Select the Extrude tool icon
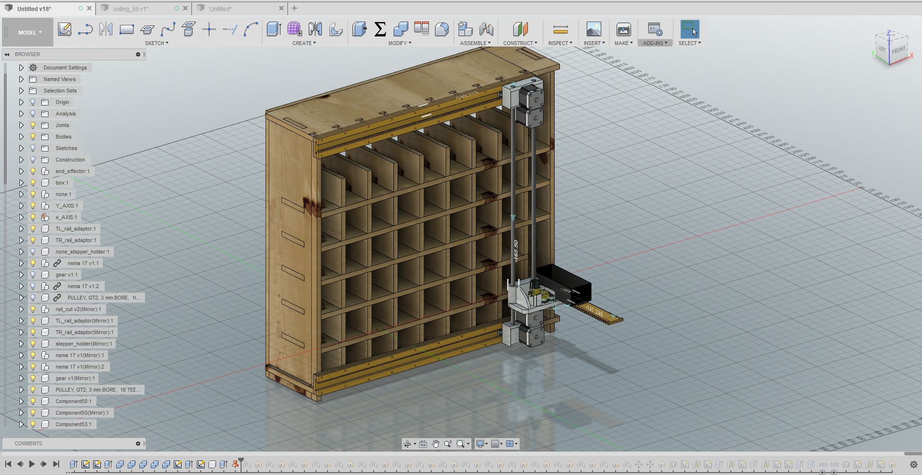 274,30
